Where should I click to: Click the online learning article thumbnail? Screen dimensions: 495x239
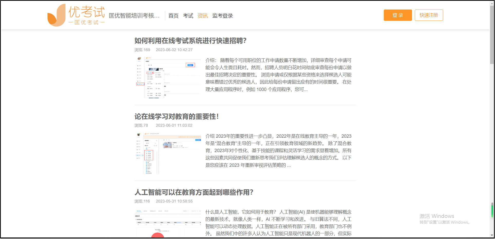coord(168,153)
